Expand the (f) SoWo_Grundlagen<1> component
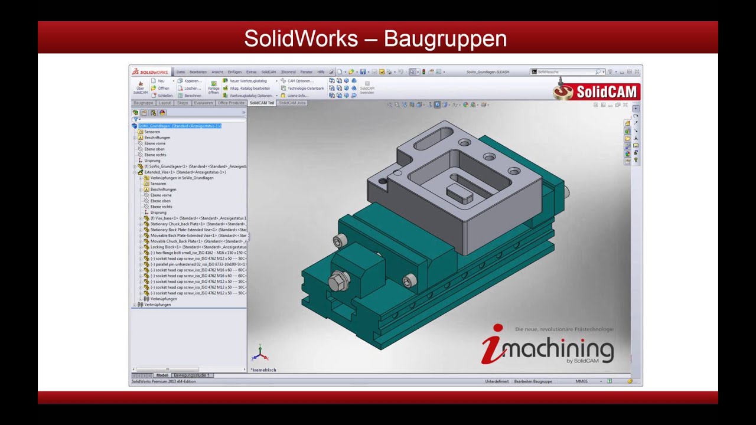Image resolution: width=756 pixels, height=425 pixels. 135,166
